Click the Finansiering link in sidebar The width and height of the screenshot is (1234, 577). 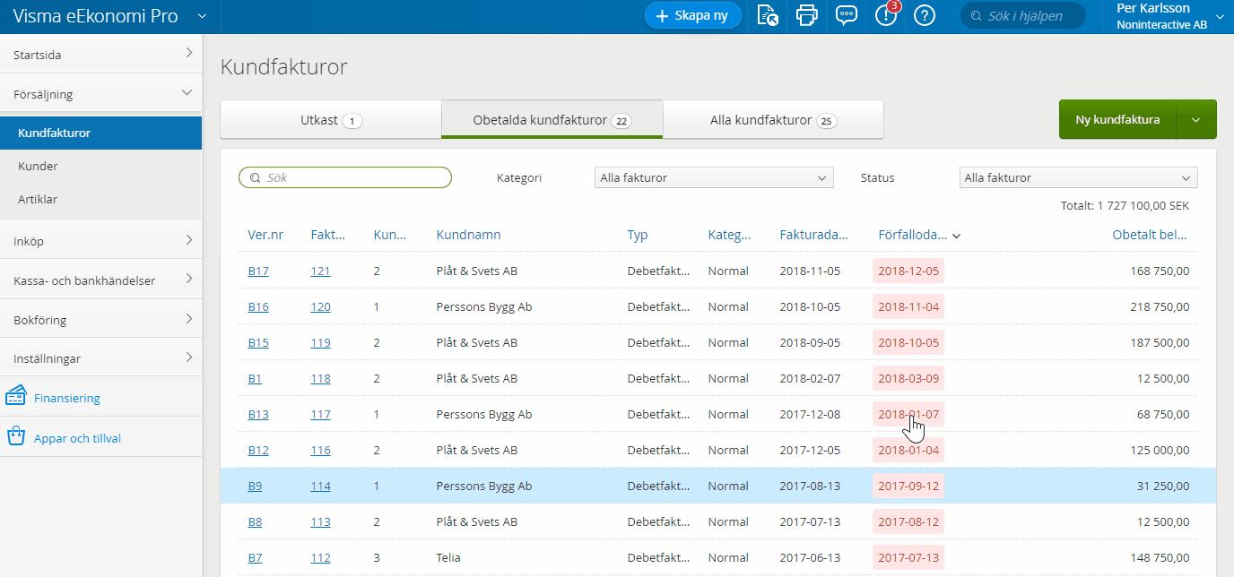(67, 398)
